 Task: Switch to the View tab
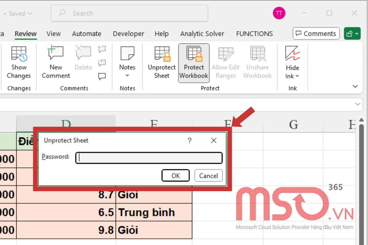[x=53, y=34]
